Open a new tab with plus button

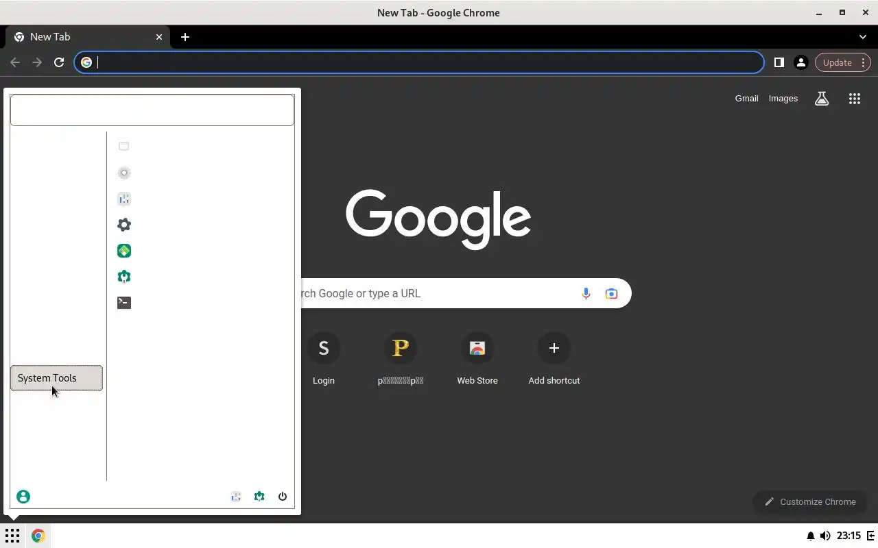[x=185, y=37]
